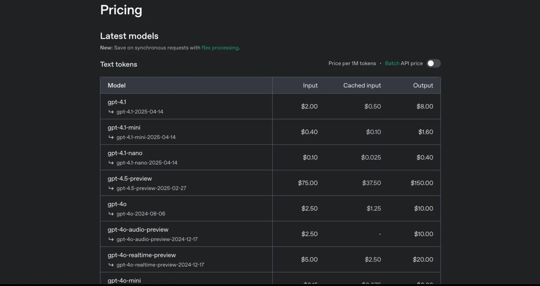Select the gpt-4o model name
This screenshot has height=286, width=540.
(117, 204)
